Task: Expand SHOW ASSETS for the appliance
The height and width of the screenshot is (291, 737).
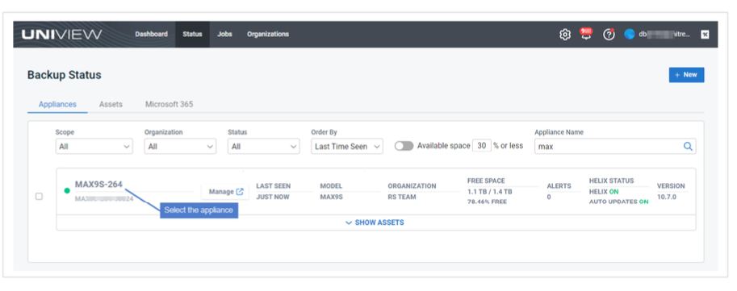Action: (x=375, y=222)
